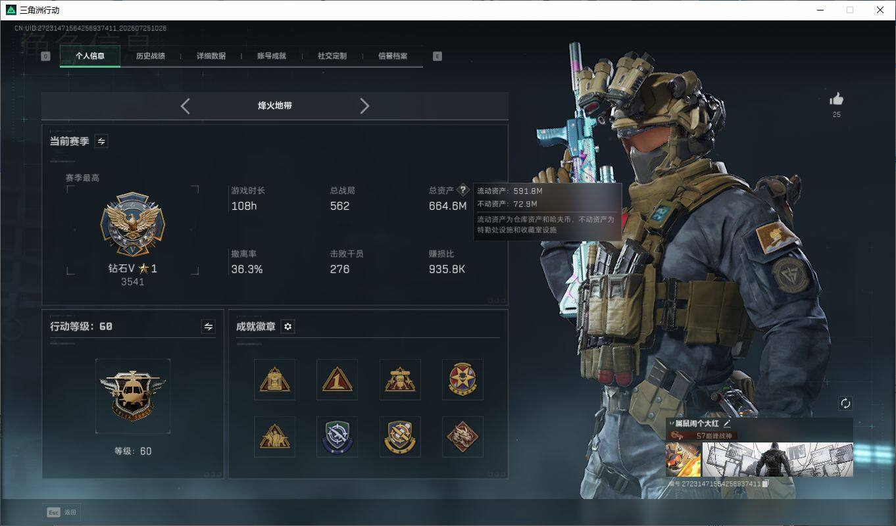Toggle current season swap button

101,141
